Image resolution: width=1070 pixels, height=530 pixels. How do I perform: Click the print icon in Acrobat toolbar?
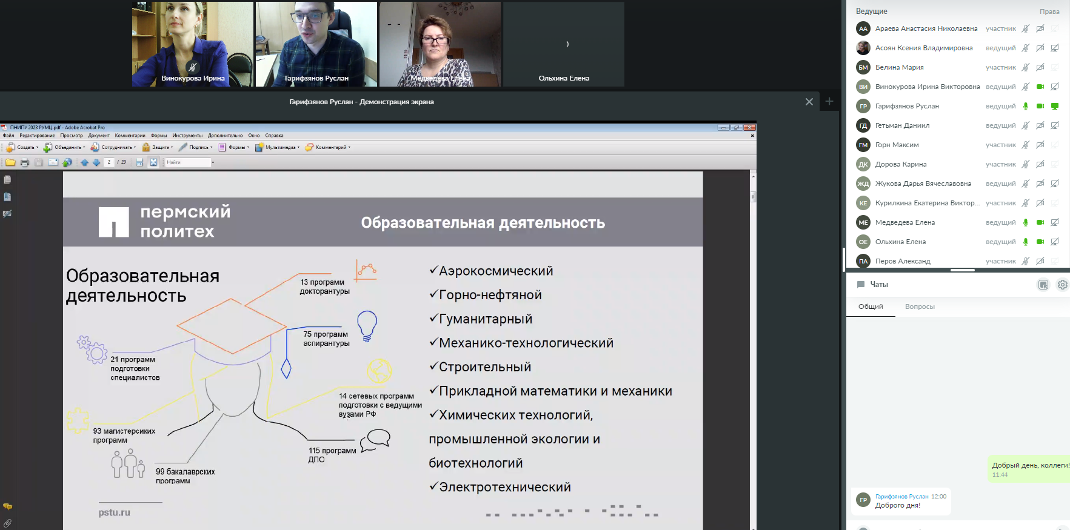25,162
